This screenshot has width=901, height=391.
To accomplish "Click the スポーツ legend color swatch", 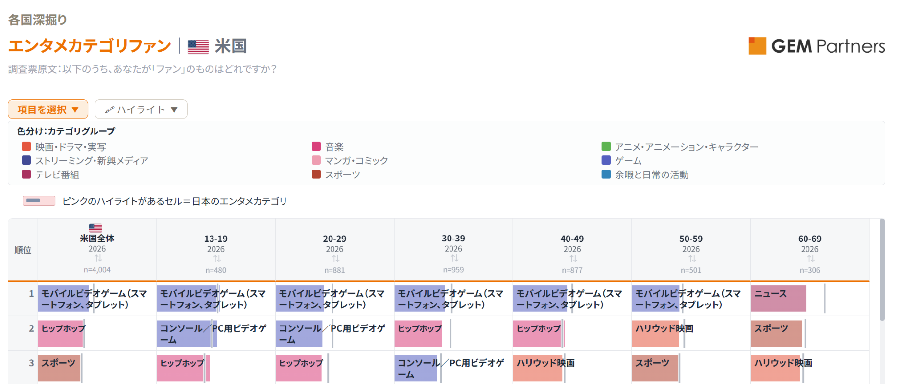I will tap(316, 174).
